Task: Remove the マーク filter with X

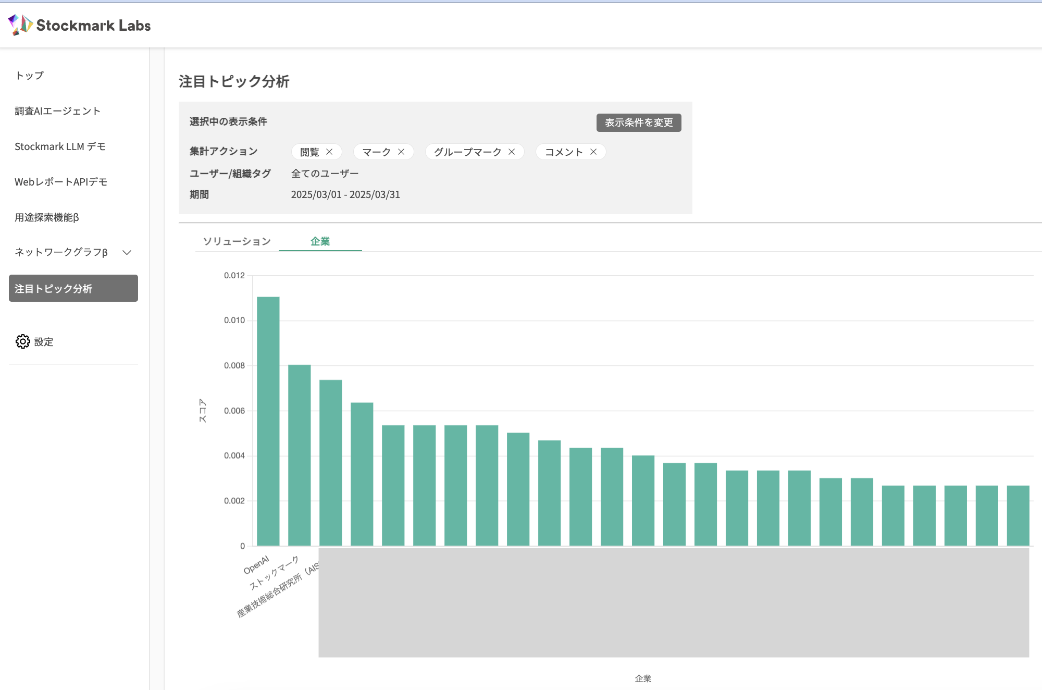Action: pyautogui.click(x=401, y=152)
